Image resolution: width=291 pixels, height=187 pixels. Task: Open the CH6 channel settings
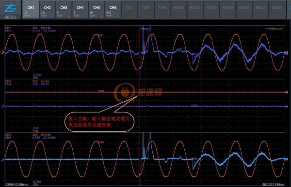(113, 10)
